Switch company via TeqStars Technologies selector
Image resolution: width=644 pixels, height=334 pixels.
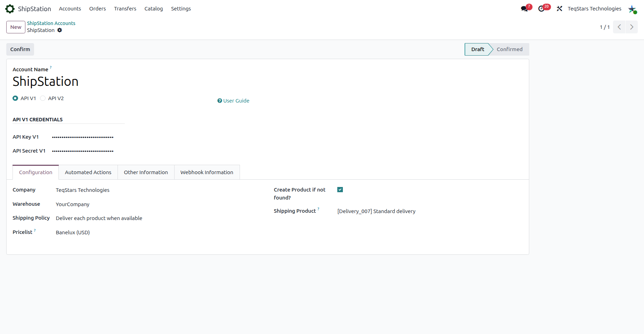coord(594,9)
